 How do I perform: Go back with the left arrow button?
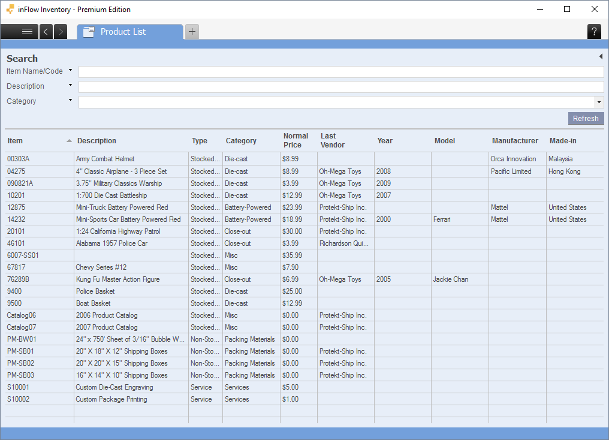pyautogui.click(x=46, y=31)
